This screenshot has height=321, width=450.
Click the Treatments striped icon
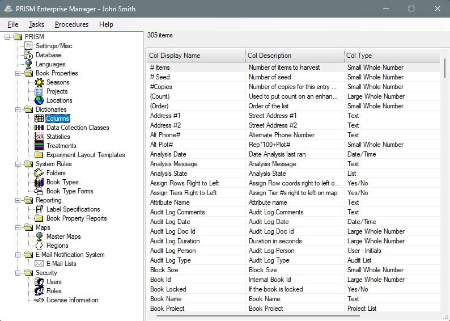39,146
